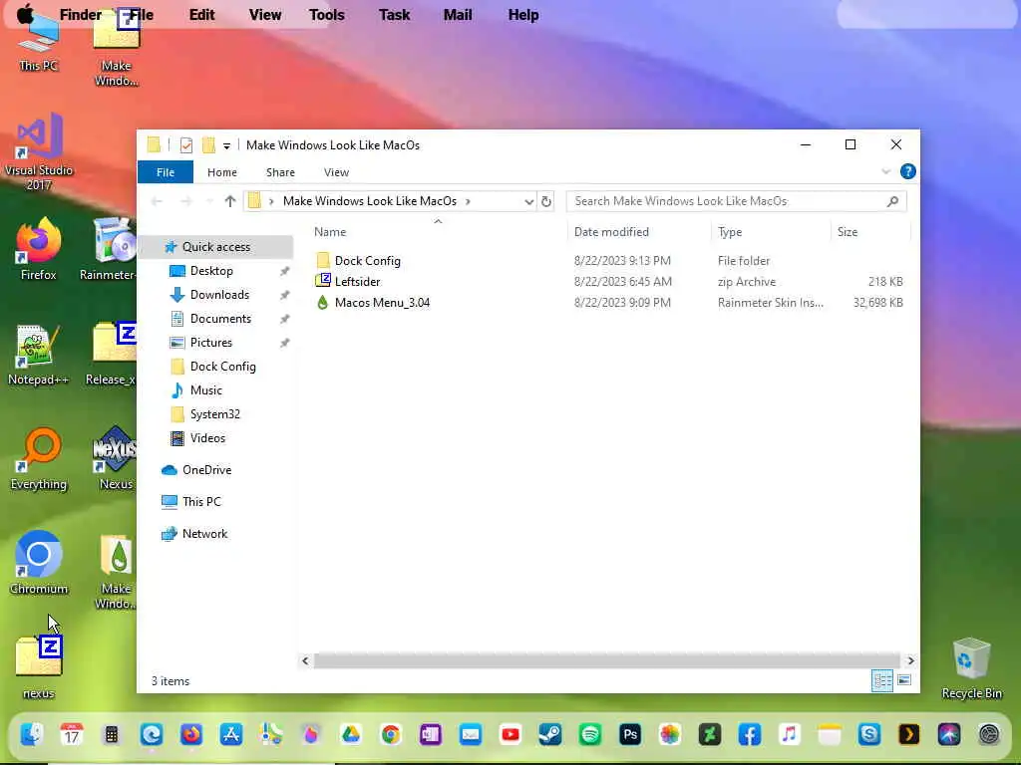The image size is (1021, 765).
Task: Switch to the Share ribbon tab
Action: coord(280,172)
